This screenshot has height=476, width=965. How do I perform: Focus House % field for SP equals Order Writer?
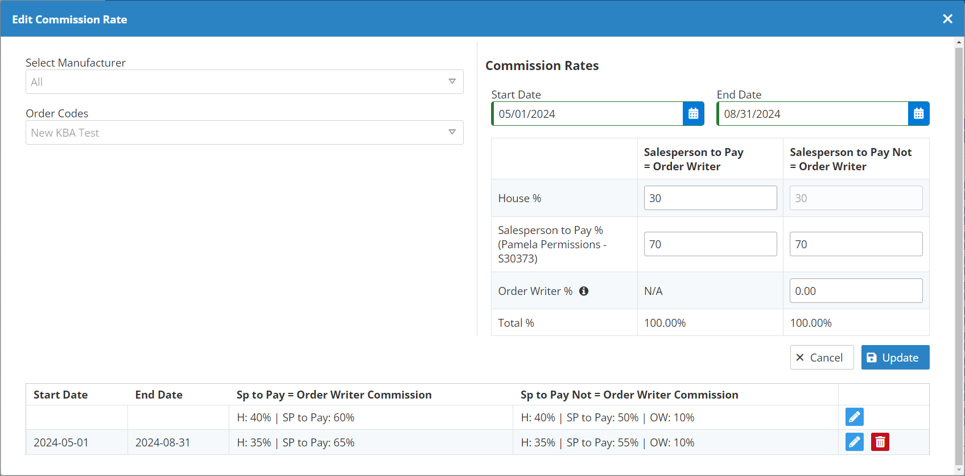pyautogui.click(x=710, y=198)
